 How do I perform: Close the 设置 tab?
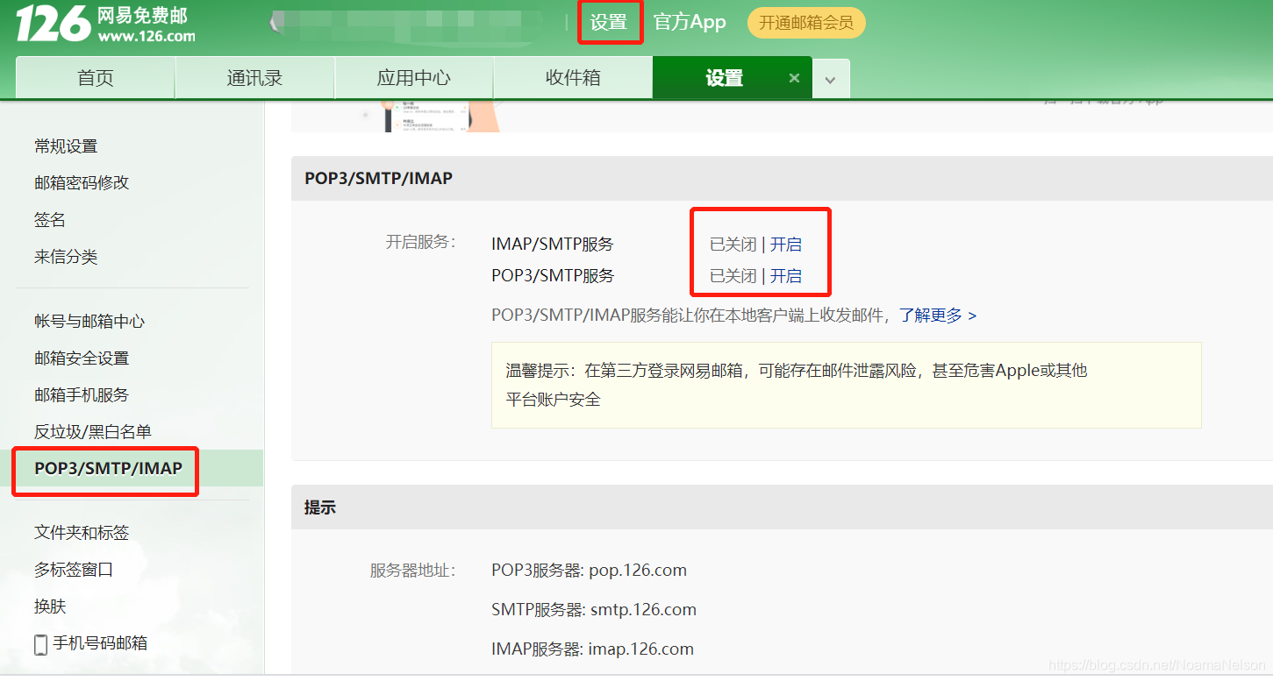coord(794,78)
